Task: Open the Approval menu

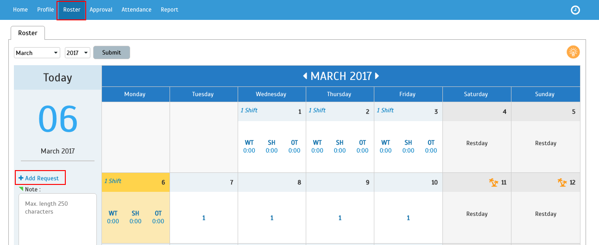Action: [101, 10]
